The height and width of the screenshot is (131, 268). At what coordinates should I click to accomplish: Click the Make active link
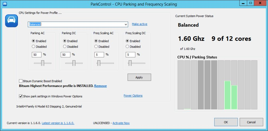point(139,24)
